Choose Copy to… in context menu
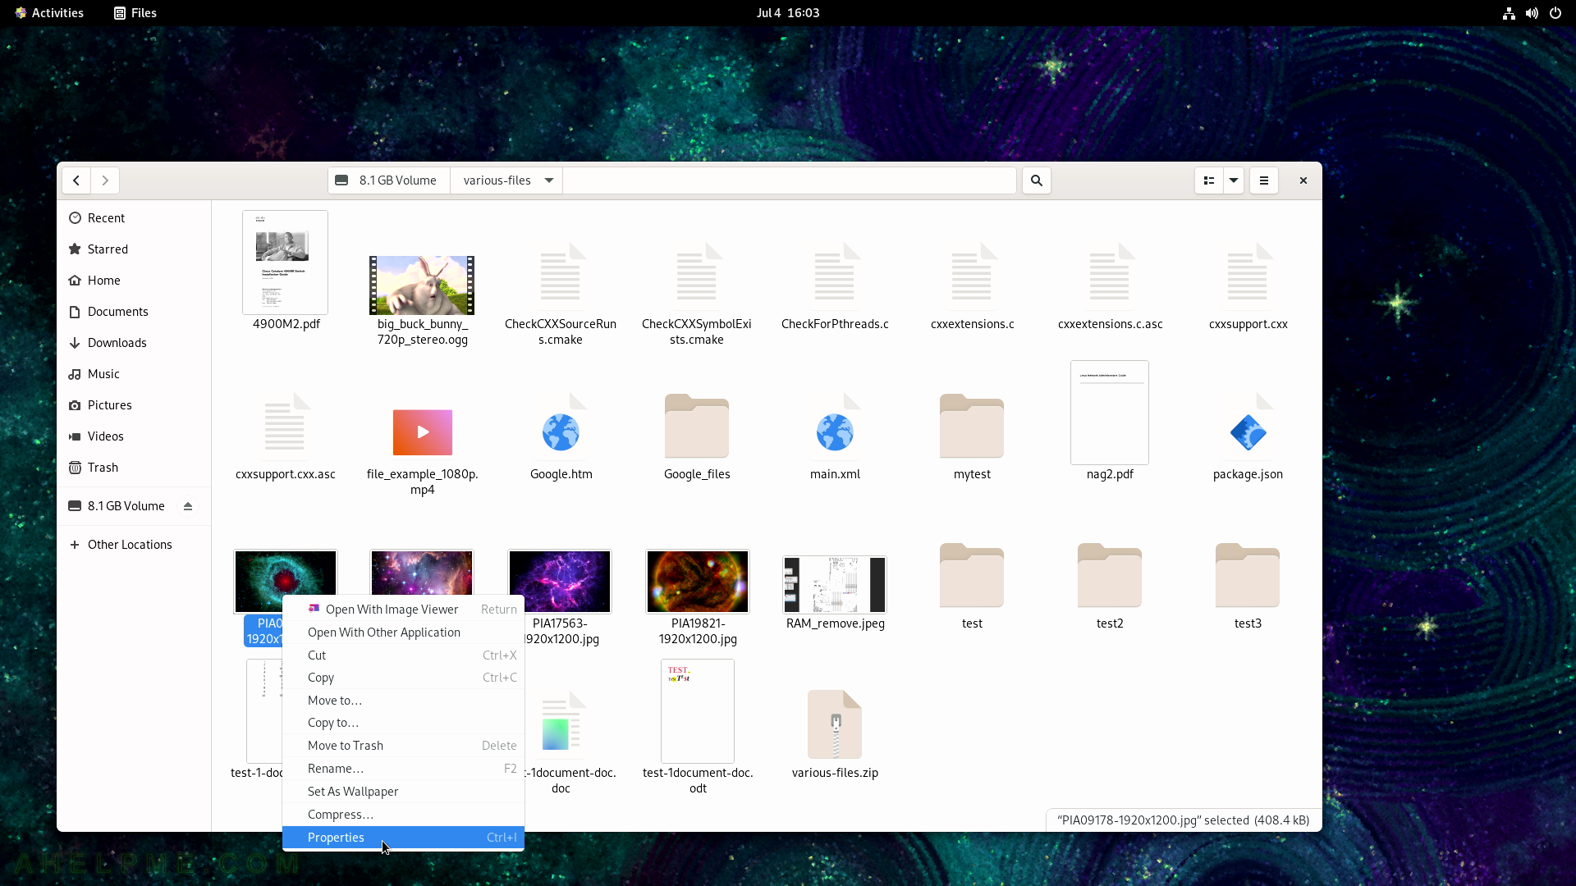 (x=403, y=723)
